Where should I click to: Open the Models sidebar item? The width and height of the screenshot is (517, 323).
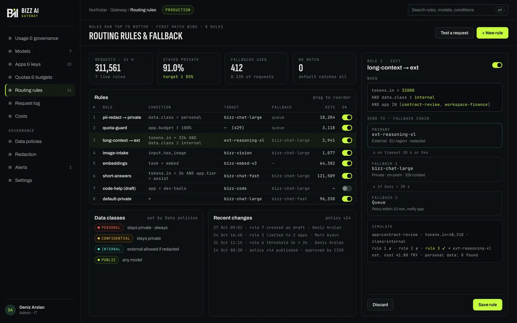(40, 51)
